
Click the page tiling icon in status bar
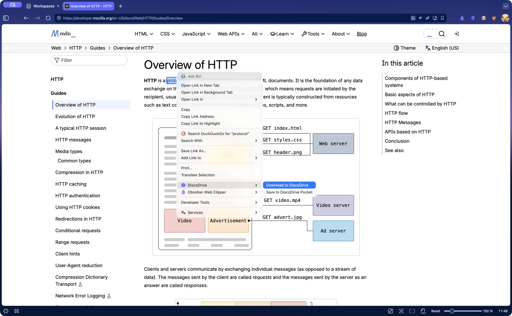(412, 311)
